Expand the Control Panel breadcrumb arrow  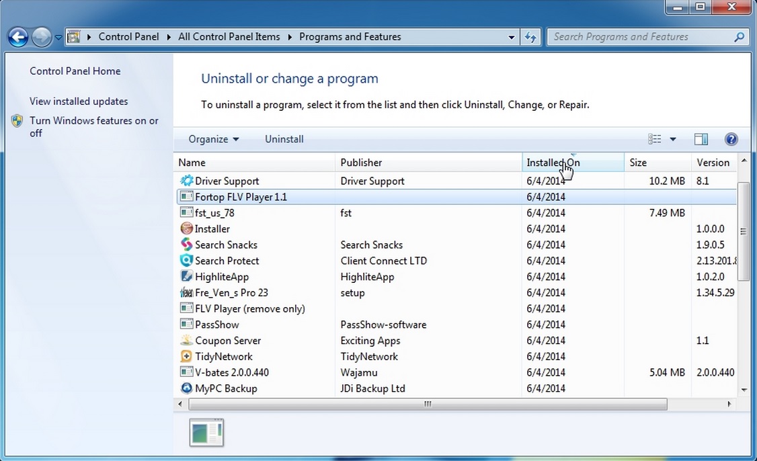tap(169, 37)
